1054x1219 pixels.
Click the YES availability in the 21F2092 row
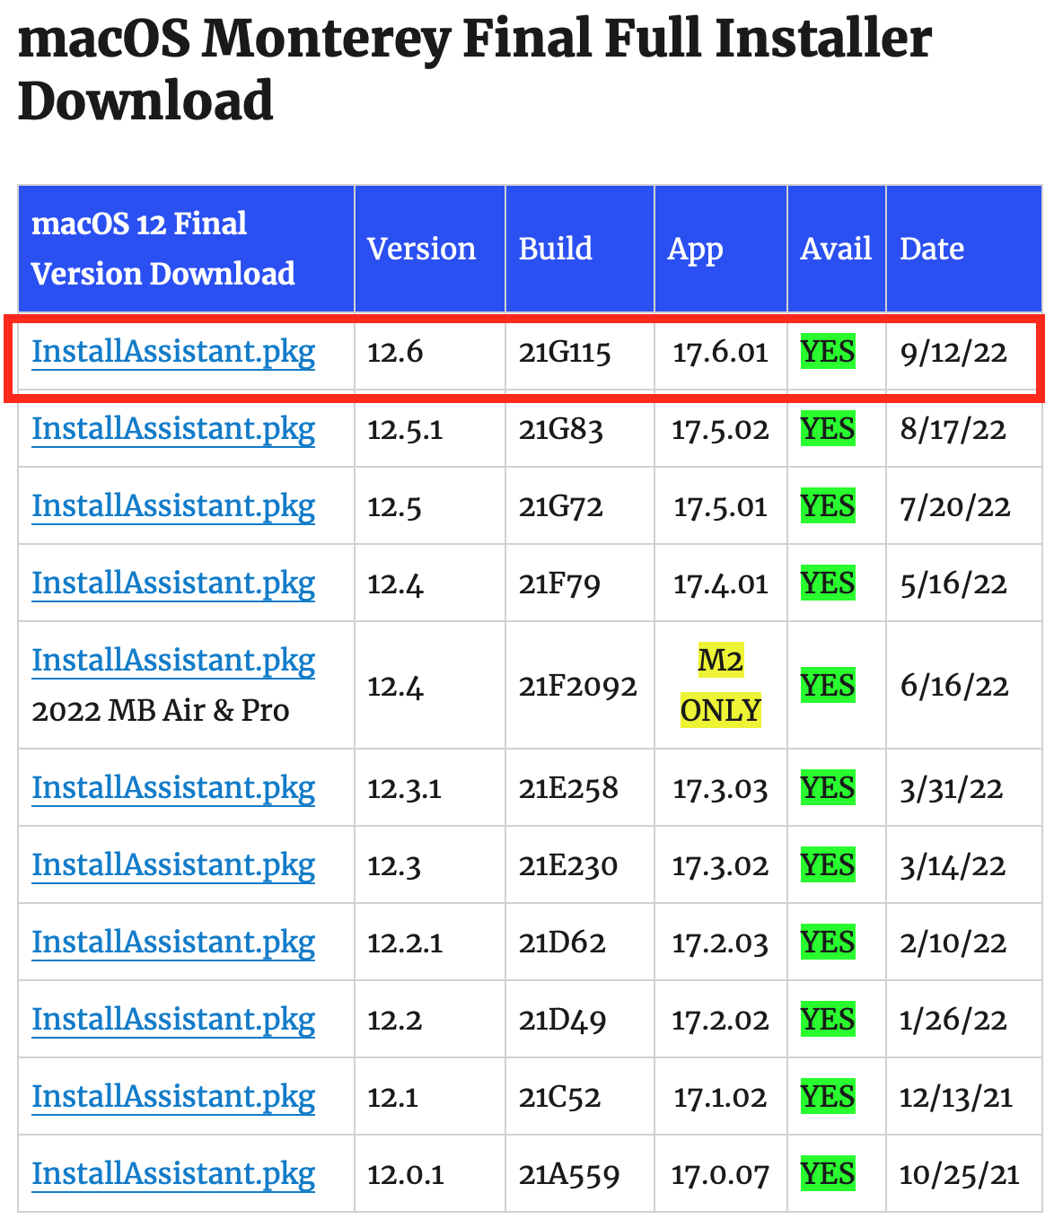(x=828, y=686)
